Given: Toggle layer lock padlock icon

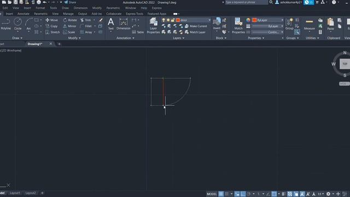Looking at the screenshot, I should coord(173,20).
